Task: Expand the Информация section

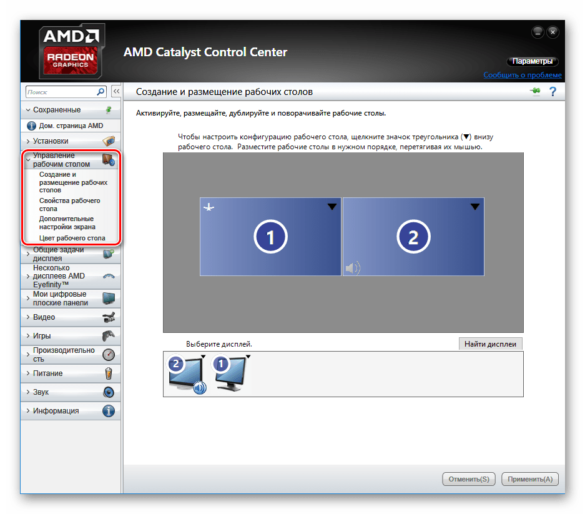Action: (x=28, y=410)
